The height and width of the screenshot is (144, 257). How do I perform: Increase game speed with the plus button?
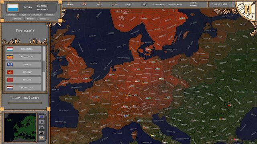[232, 3]
